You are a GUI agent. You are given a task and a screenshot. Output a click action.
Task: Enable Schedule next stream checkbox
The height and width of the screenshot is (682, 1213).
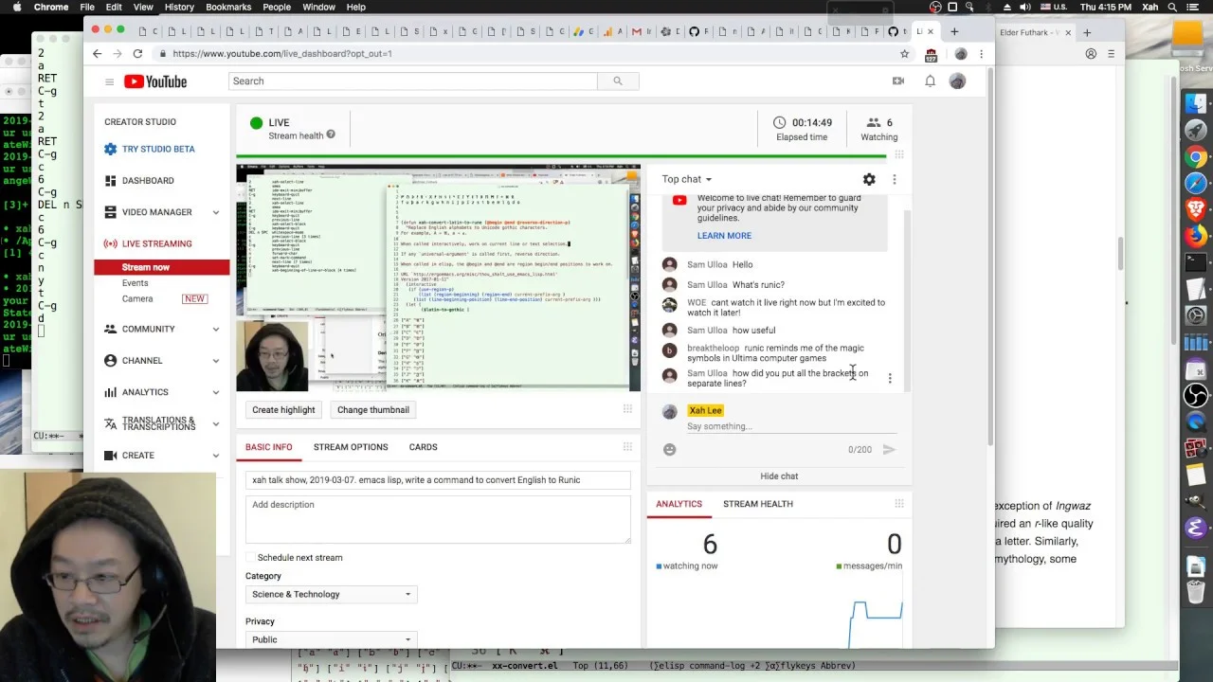click(x=251, y=557)
